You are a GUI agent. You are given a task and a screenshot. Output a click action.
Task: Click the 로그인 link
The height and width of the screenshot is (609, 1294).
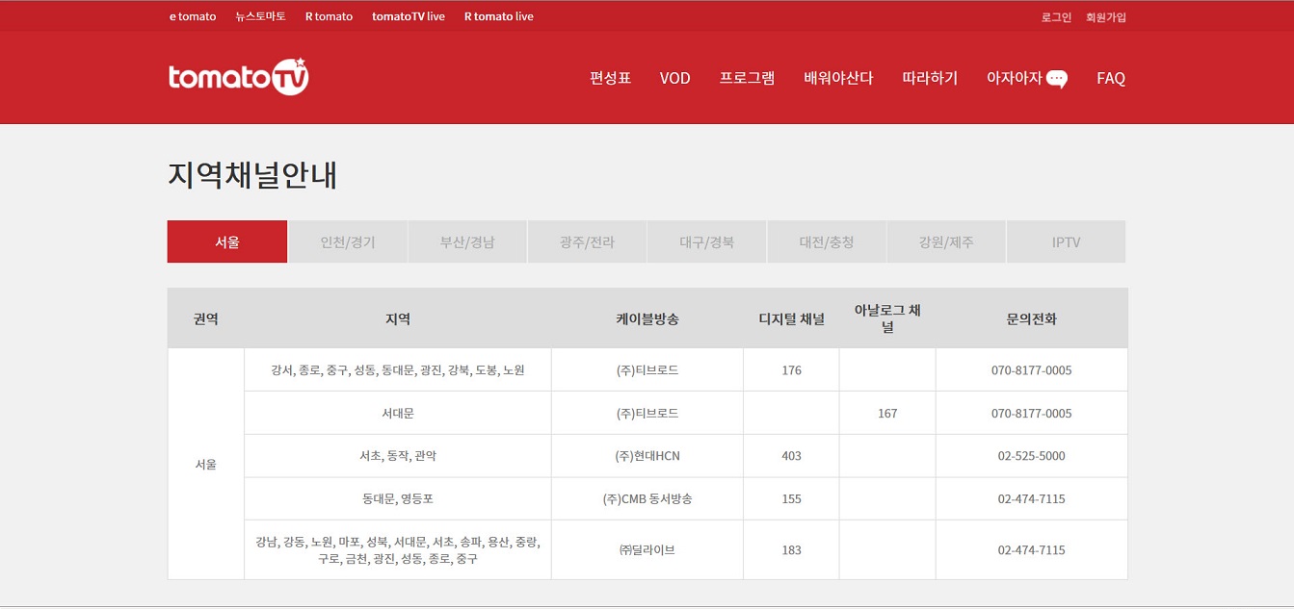pyautogui.click(x=1056, y=16)
